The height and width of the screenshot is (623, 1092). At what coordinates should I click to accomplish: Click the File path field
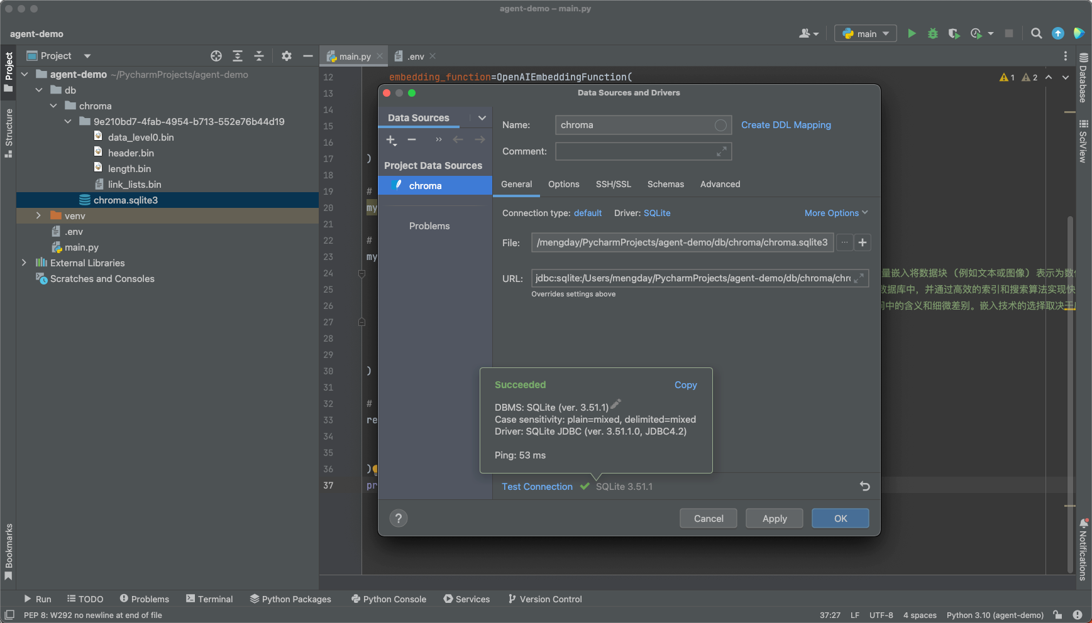coord(683,242)
